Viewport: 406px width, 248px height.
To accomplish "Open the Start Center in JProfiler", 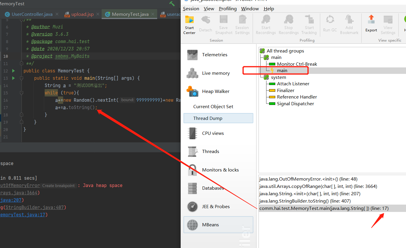I will click(x=189, y=25).
